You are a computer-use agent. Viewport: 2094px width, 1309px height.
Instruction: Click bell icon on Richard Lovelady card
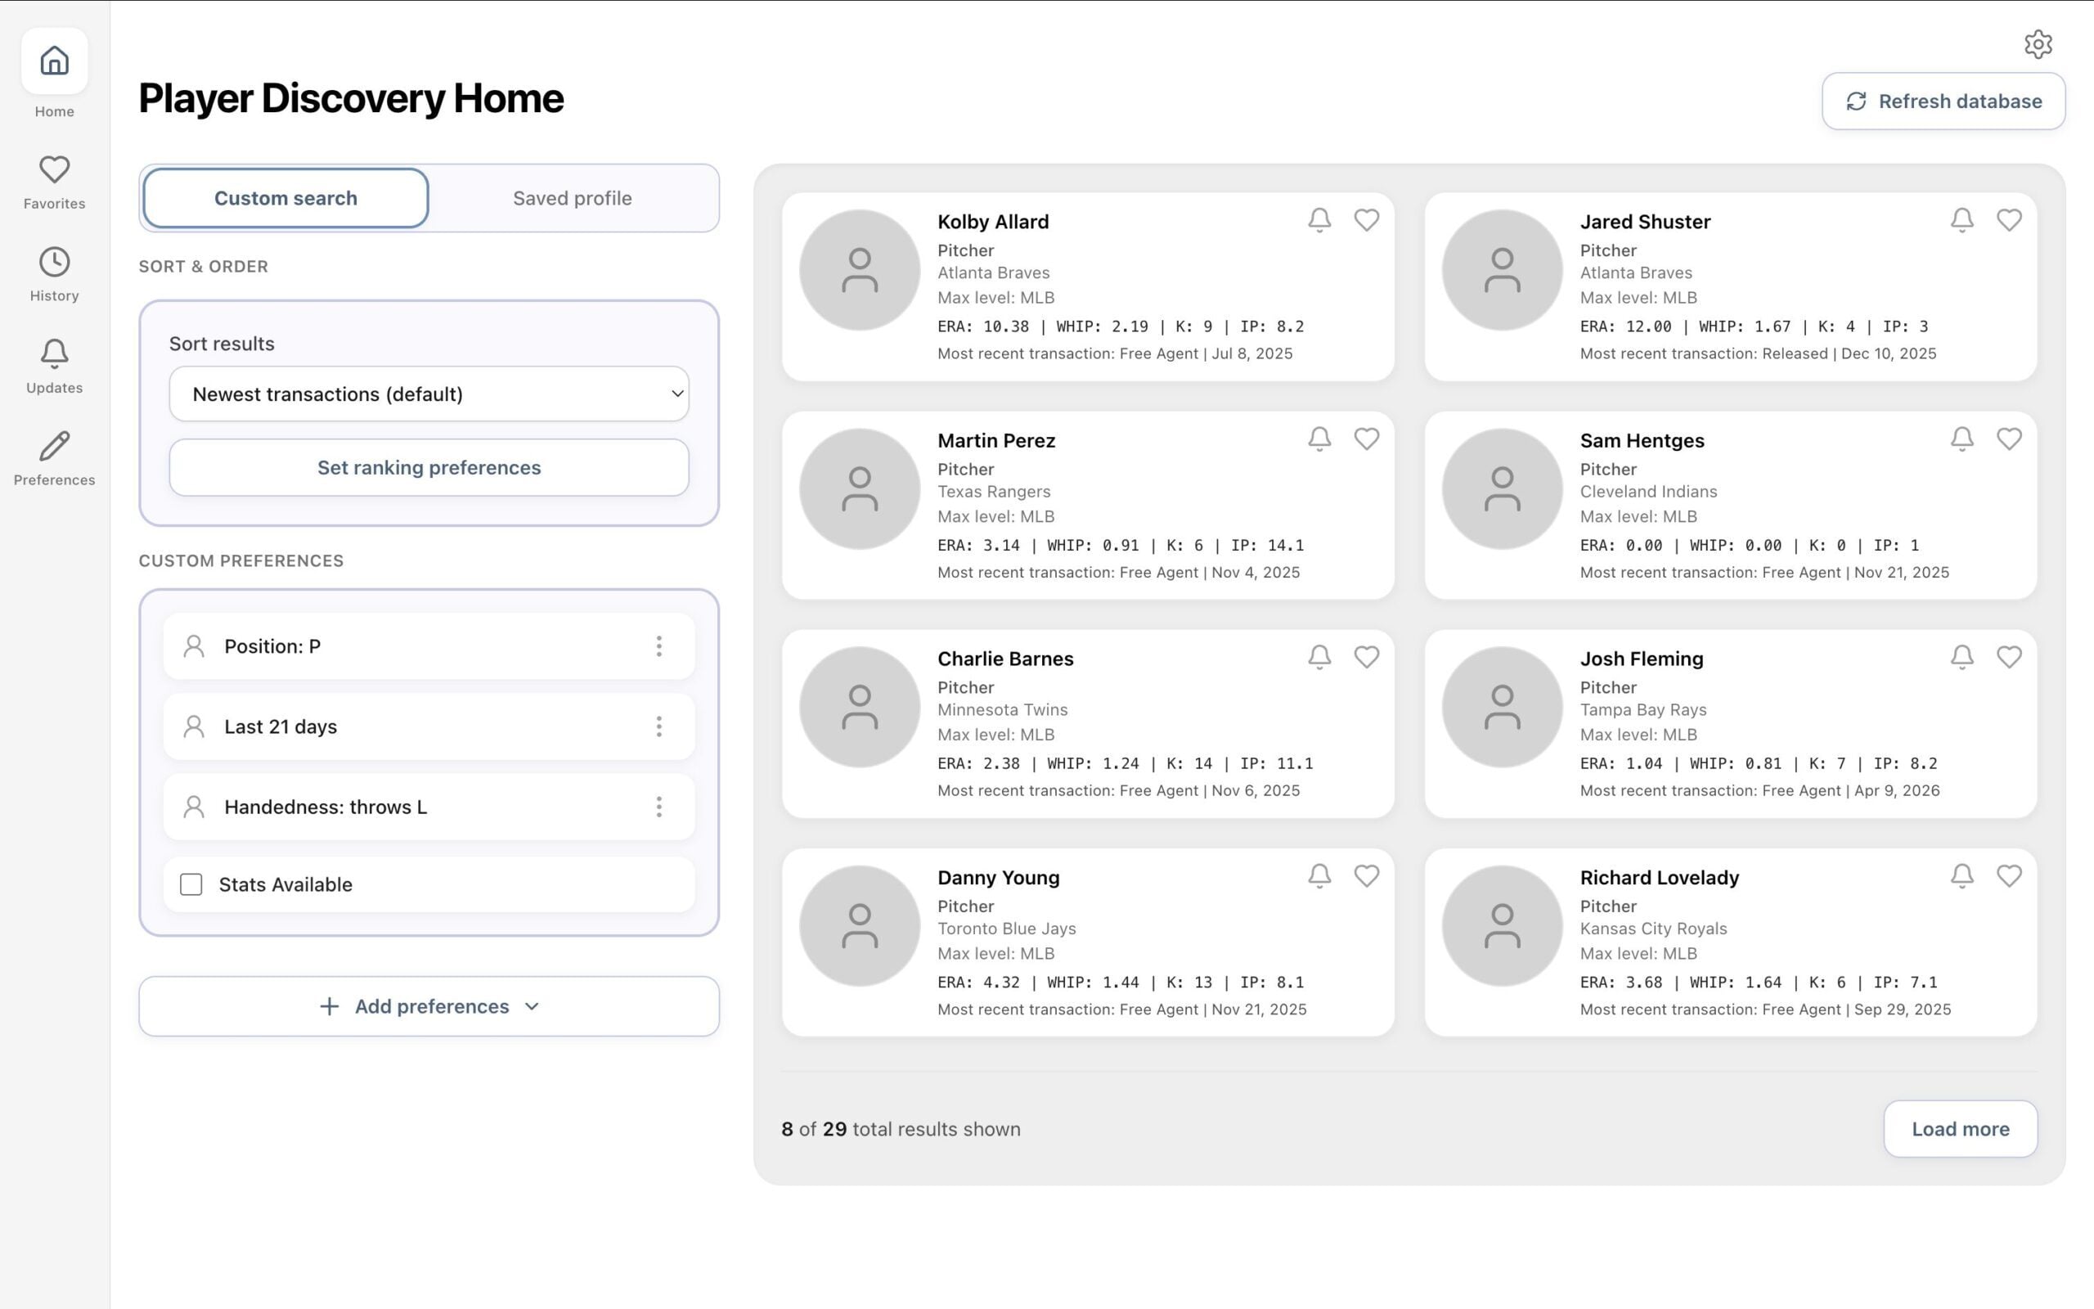pyautogui.click(x=1961, y=876)
